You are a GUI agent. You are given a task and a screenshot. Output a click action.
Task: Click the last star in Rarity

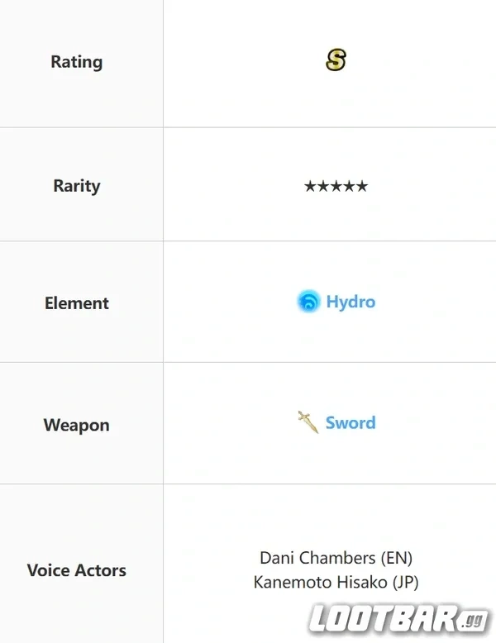(x=362, y=187)
